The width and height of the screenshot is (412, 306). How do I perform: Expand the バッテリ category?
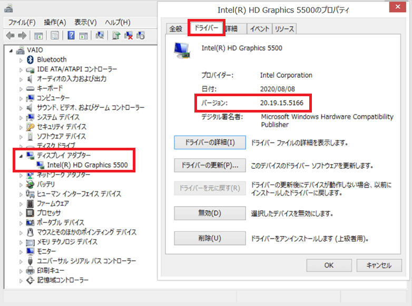pyautogui.click(x=21, y=185)
